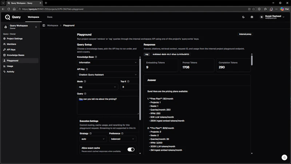Click the Pro Plan answer line

160,128
